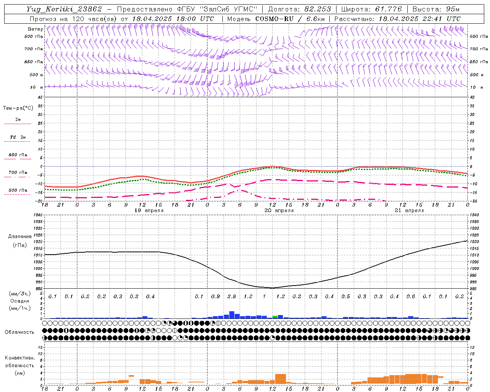Click the 700 гПа legend entry under Тем-ра

click(x=18, y=173)
